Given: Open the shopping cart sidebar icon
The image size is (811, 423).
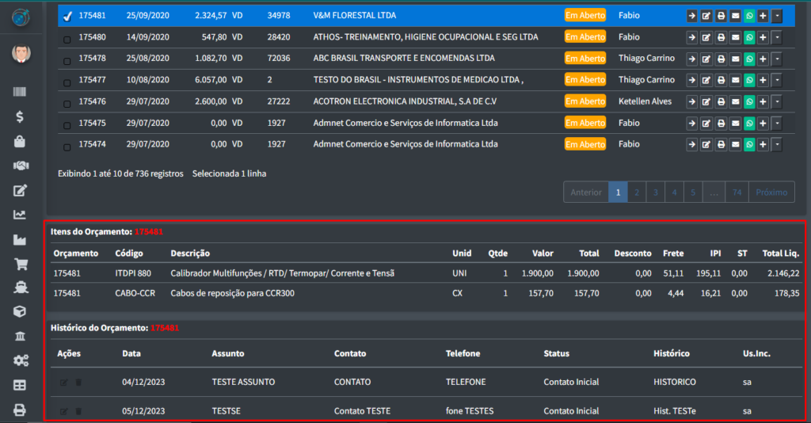Looking at the screenshot, I should click(x=21, y=265).
